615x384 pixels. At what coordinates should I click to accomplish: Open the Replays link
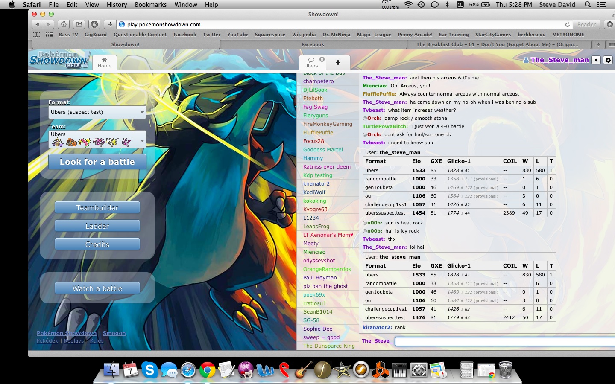coord(74,340)
